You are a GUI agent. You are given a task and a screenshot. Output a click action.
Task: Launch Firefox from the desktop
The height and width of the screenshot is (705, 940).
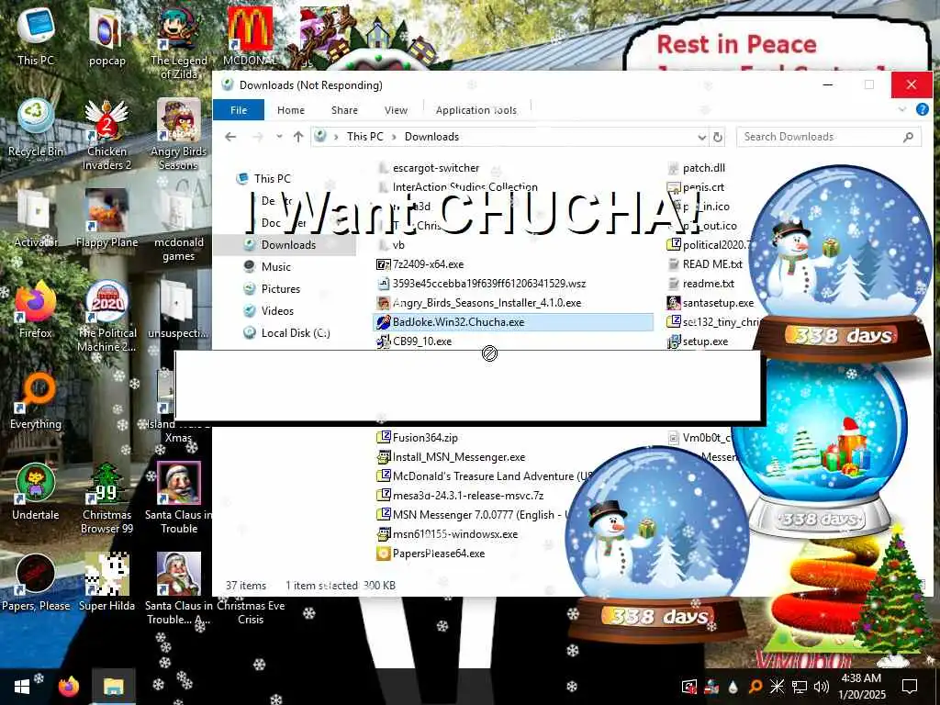pyautogui.click(x=36, y=309)
